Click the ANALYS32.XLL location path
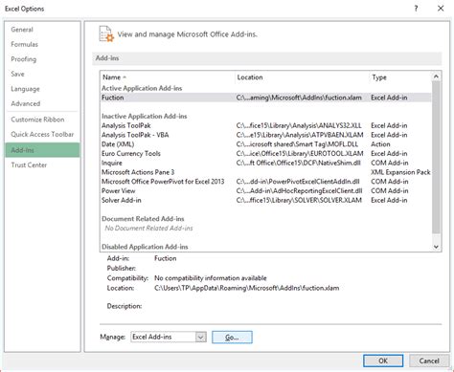The height and width of the screenshot is (372, 454). tap(299, 125)
